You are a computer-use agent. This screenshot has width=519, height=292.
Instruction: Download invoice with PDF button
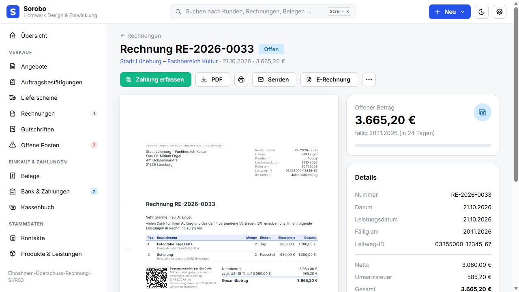pos(213,79)
